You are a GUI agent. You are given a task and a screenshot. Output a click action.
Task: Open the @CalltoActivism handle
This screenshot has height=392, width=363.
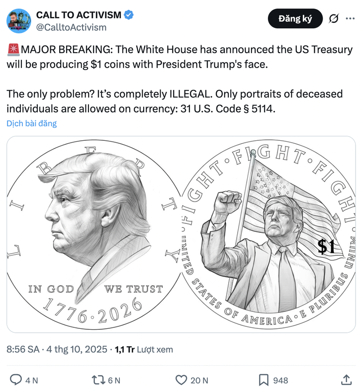72,27
